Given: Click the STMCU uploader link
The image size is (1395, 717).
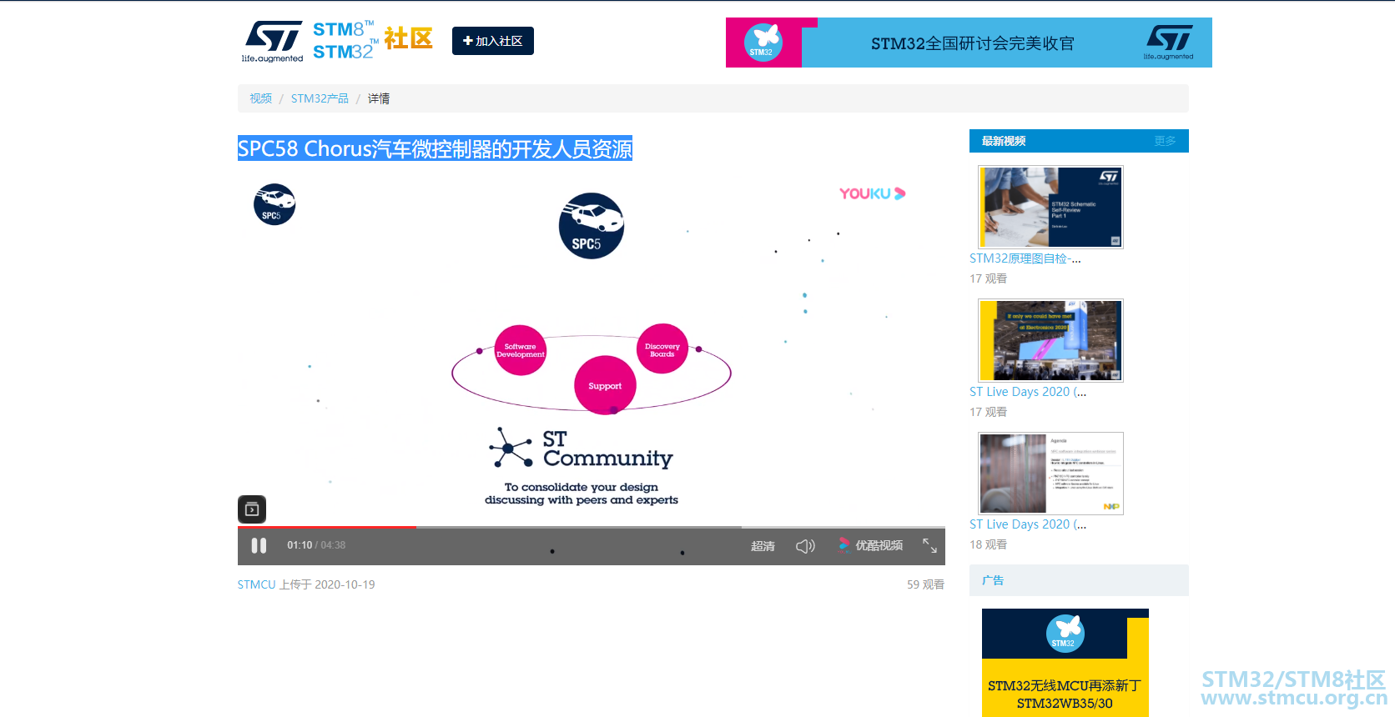Looking at the screenshot, I should pyautogui.click(x=256, y=584).
